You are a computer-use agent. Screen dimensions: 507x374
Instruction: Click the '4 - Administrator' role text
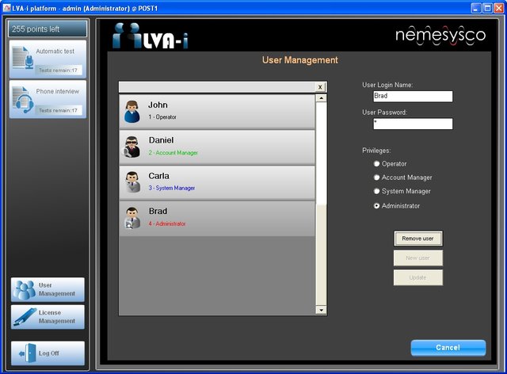[167, 223]
